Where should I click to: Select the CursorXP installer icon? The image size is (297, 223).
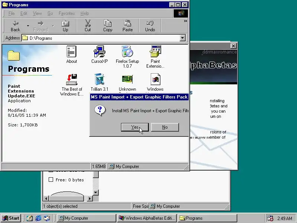pos(99,51)
